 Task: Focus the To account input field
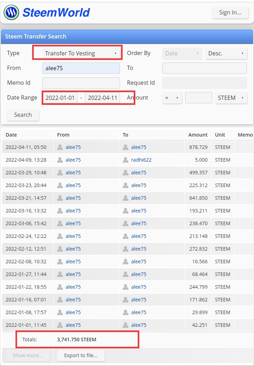205,68
